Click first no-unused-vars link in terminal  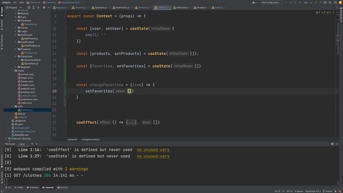[x=153, y=150]
